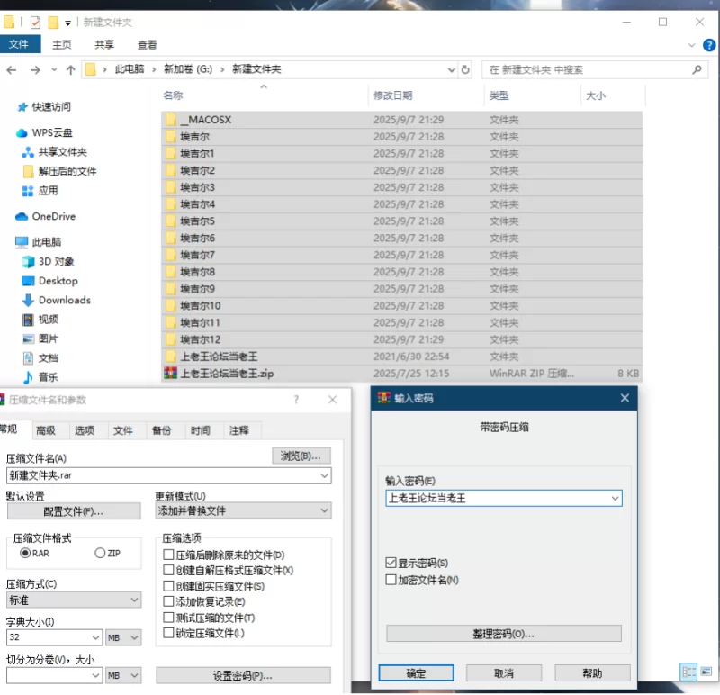
Task: Open shared folder in WPS cloud
Action: point(55,152)
